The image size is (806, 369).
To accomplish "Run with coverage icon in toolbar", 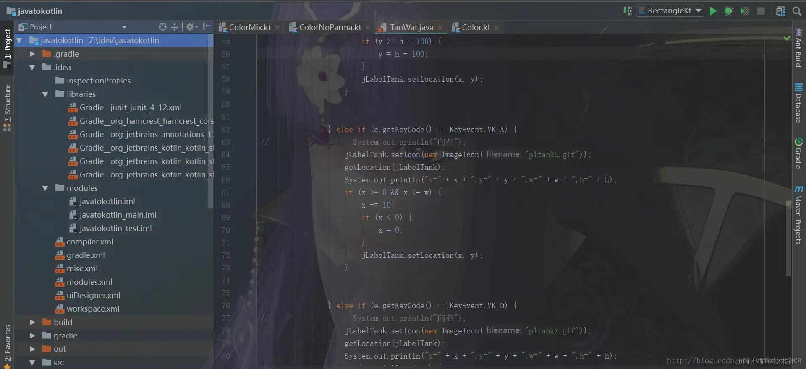I will pos(745,11).
